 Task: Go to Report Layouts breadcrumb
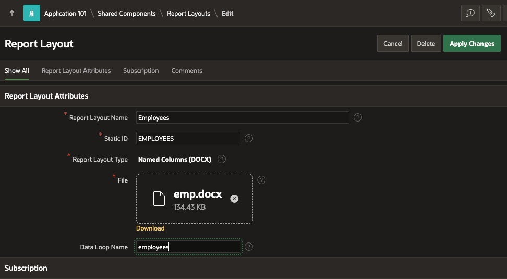188,13
